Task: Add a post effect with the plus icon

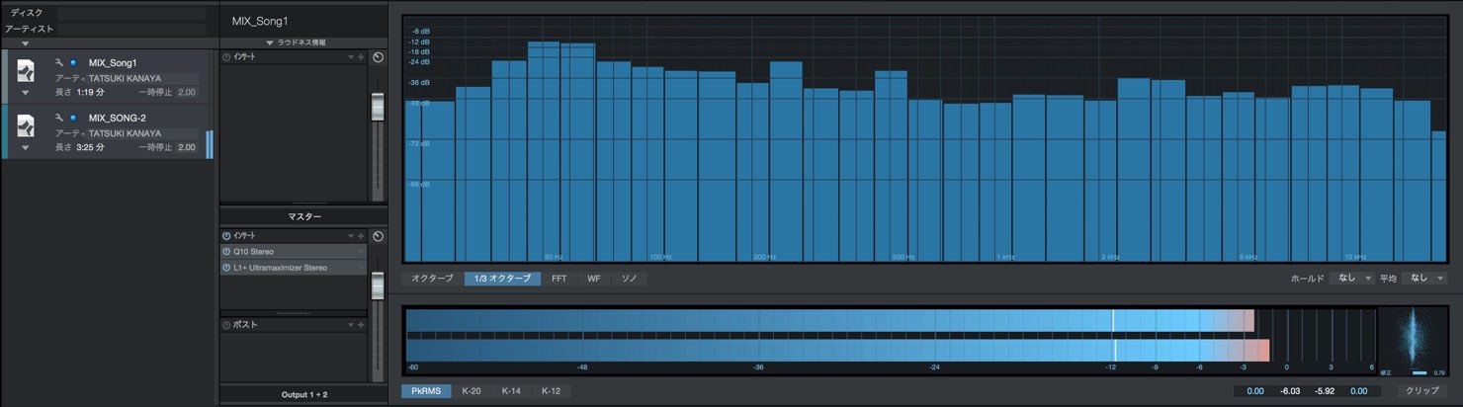Action: point(361,324)
